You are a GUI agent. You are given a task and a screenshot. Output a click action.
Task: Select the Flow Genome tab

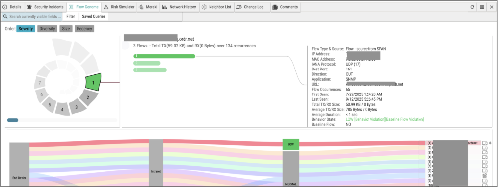(x=84, y=7)
